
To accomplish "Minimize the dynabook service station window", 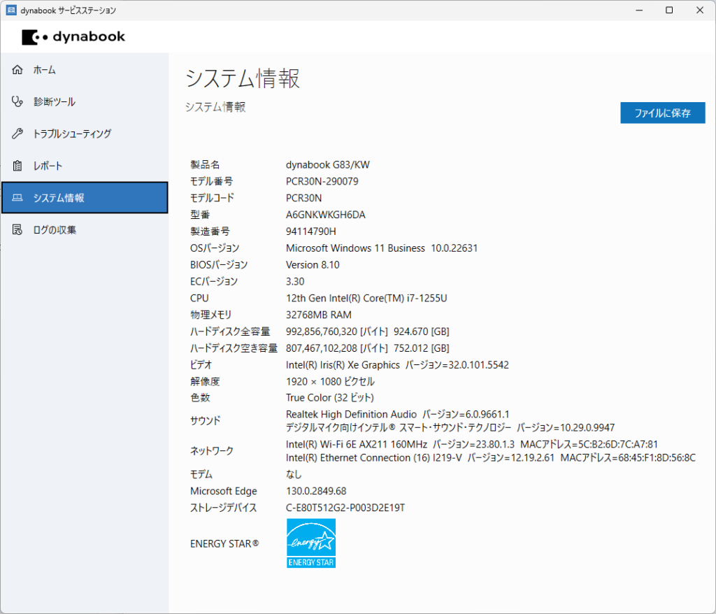I will click(x=639, y=10).
